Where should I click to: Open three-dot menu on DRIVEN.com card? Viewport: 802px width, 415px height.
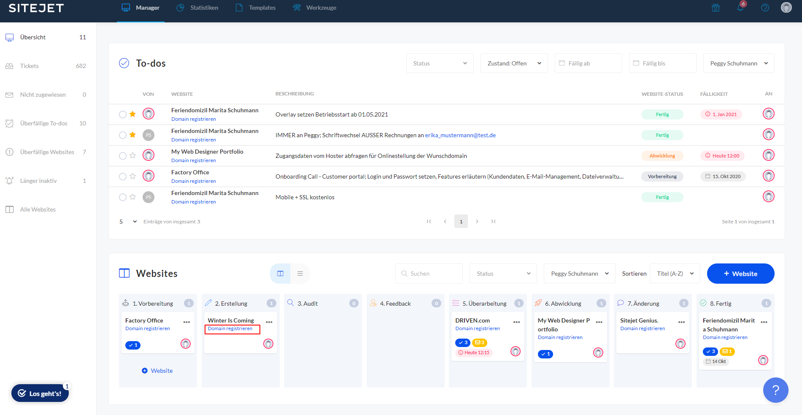tap(516, 322)
